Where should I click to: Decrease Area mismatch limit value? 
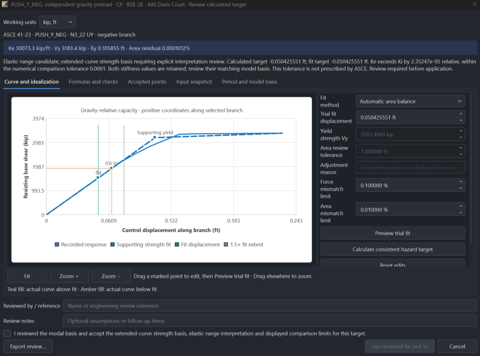(x=461, y=213)
